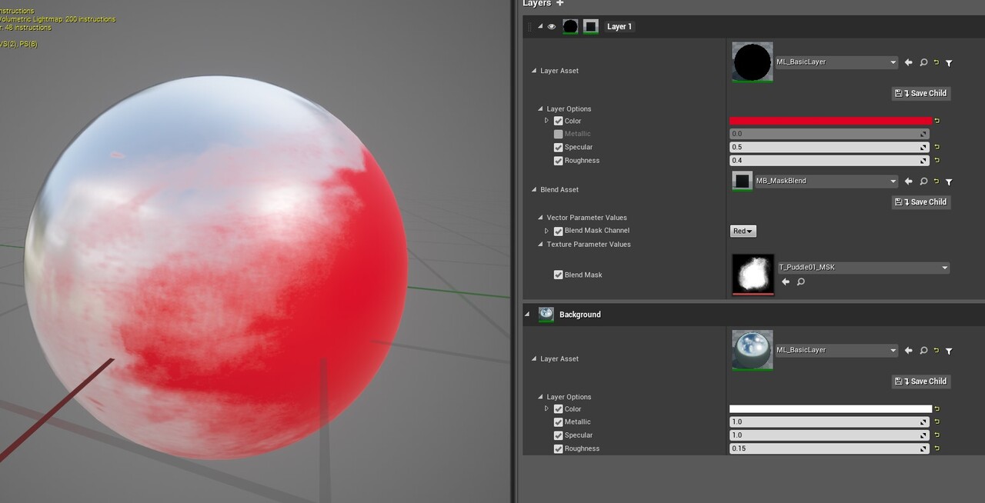Image resolution: width=985 pixels, height=503 pixels.
Task: Open the filter icon next to ML_BasicLayer
Action: (948, 62)
